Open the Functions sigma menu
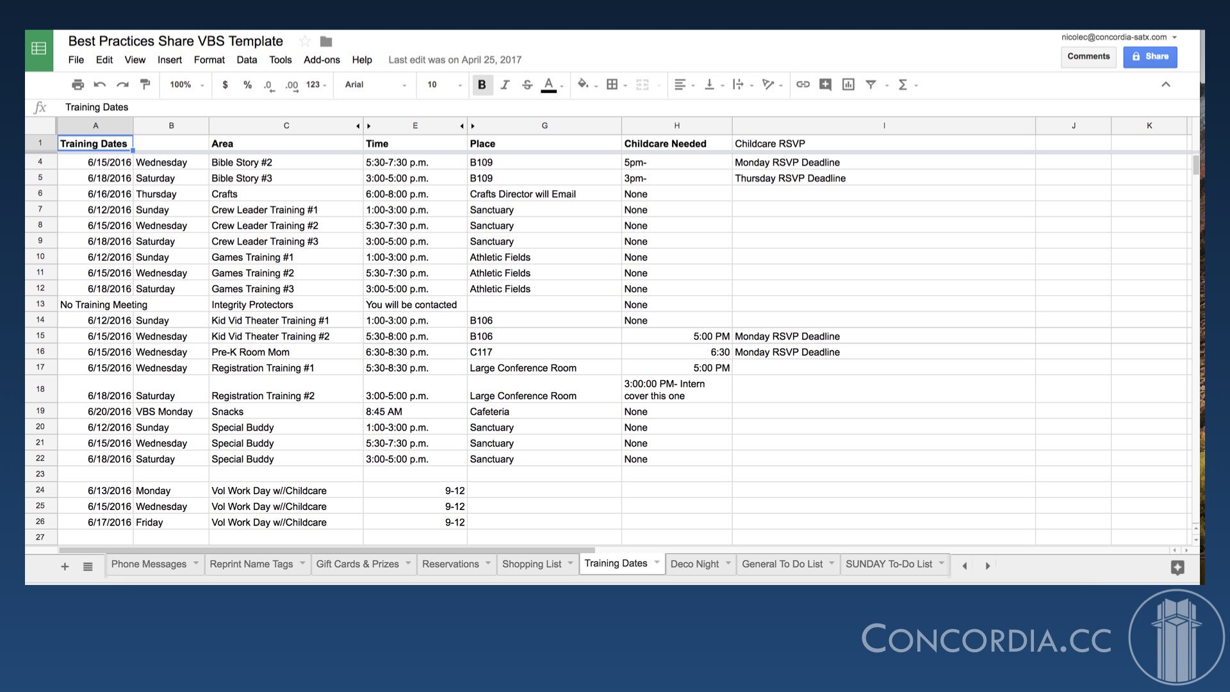1230x692 pixels. (x=903, y=85)
